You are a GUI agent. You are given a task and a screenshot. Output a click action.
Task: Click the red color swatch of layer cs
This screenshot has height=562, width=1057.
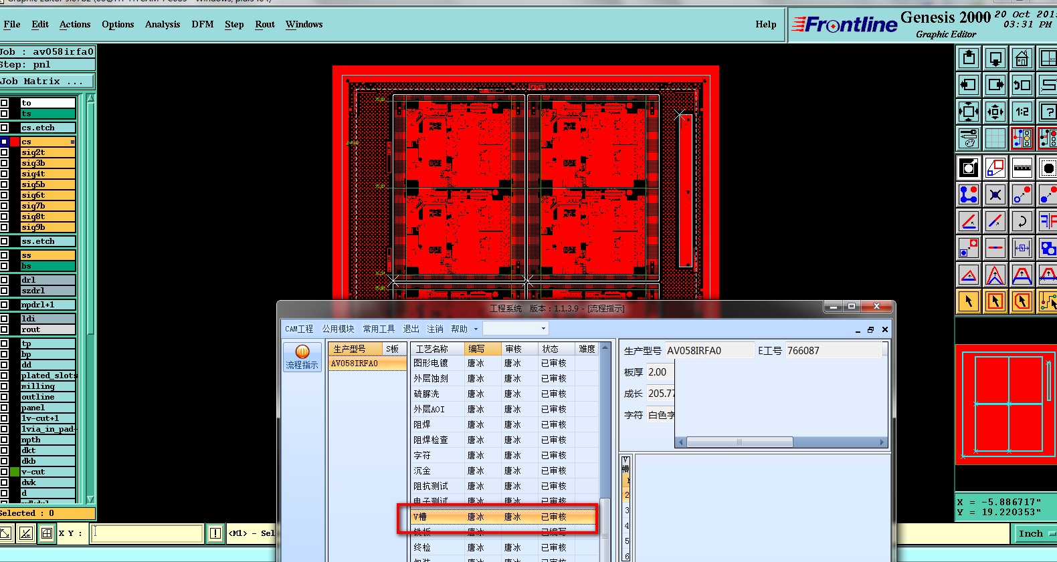15,142
